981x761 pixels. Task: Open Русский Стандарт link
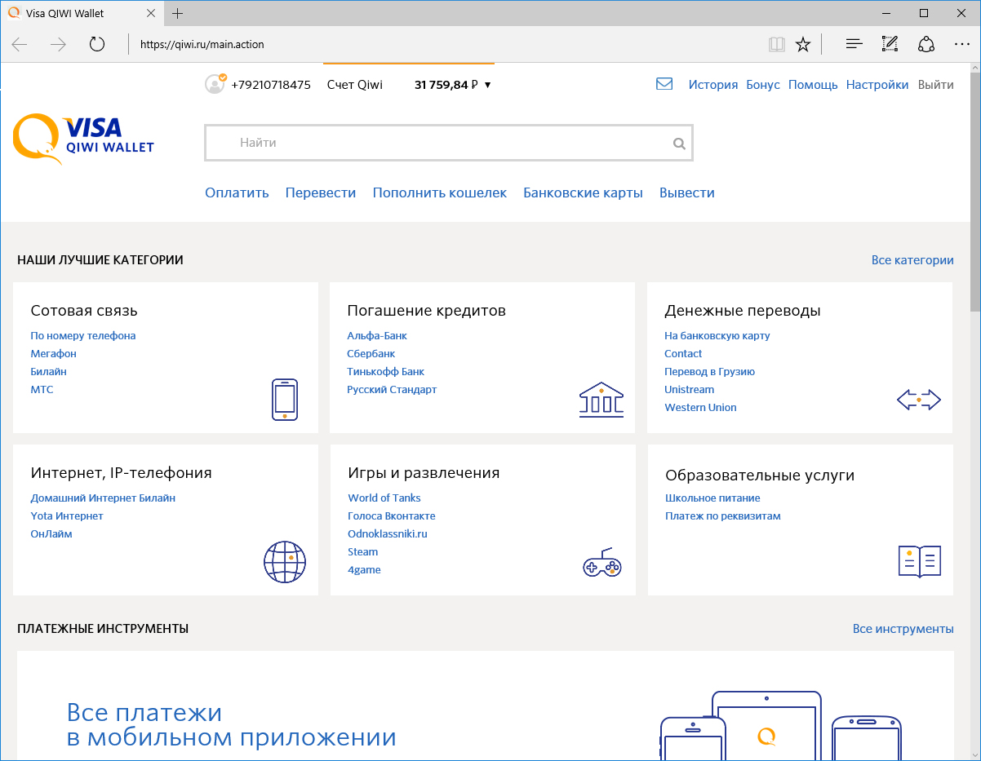pyautogui.click(x=392, y=389)
